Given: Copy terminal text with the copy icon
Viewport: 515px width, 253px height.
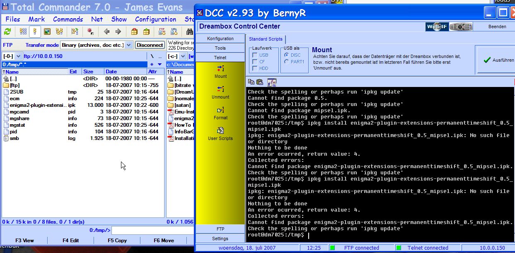Looking at the screenshot, I should point(251,82).
